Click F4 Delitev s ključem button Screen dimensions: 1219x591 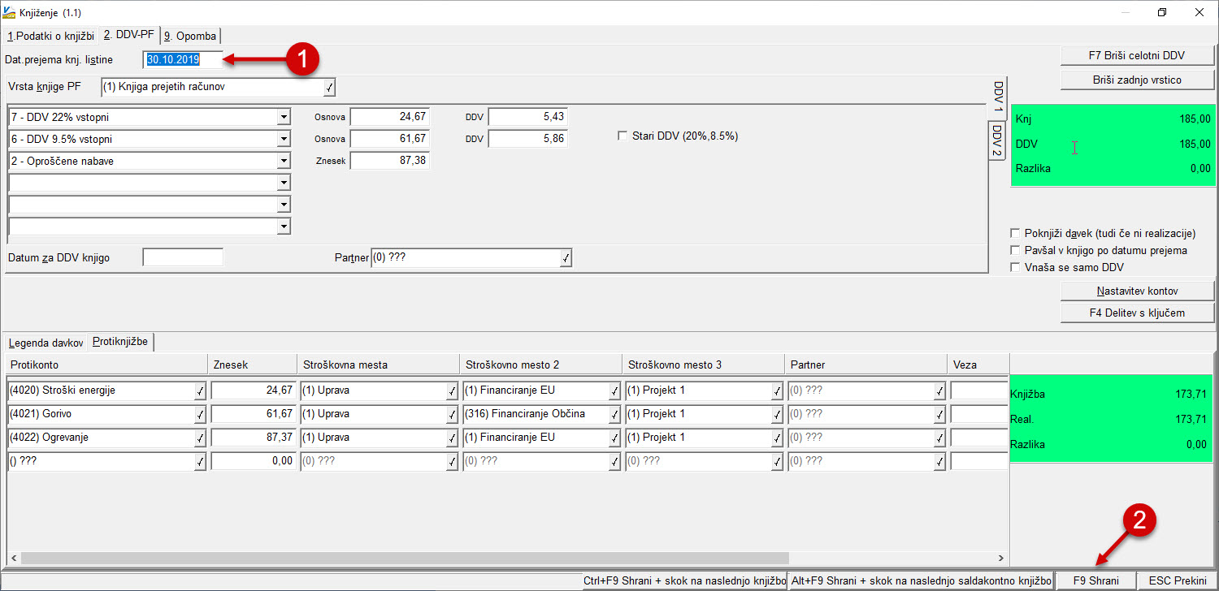[x=1137, y=313]
